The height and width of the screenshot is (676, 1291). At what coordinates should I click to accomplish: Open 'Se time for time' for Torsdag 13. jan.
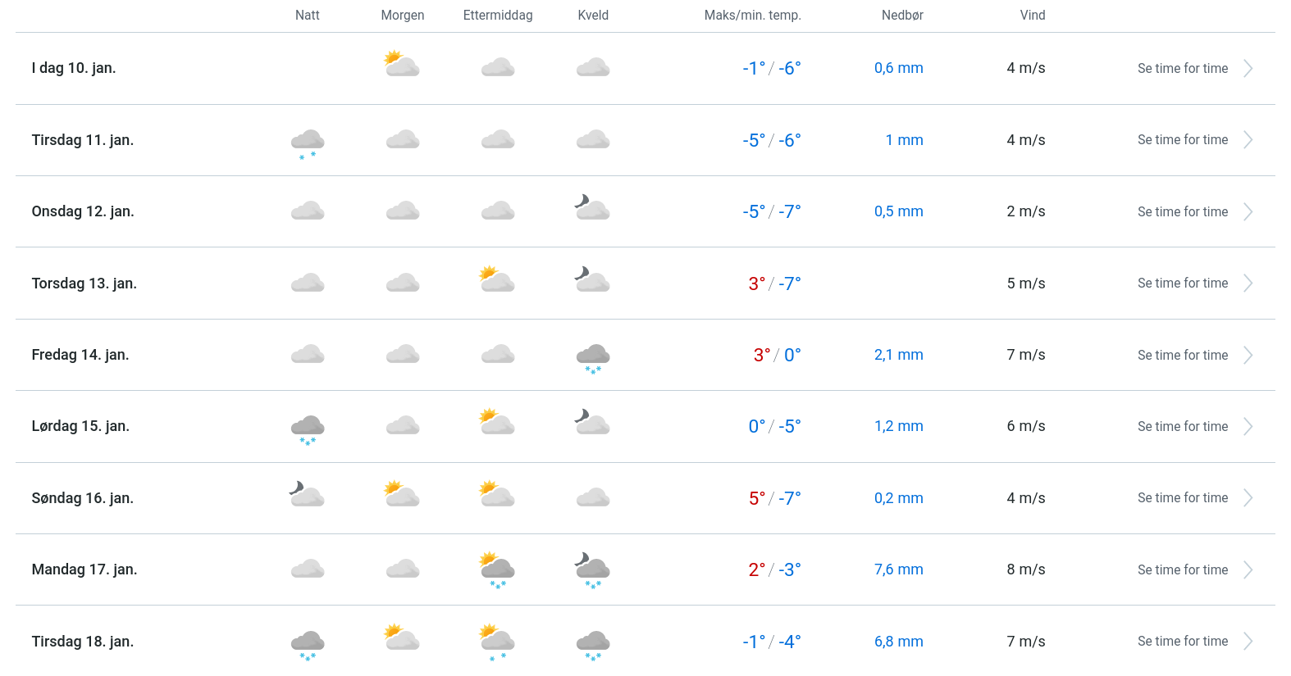click(1182, 284)
